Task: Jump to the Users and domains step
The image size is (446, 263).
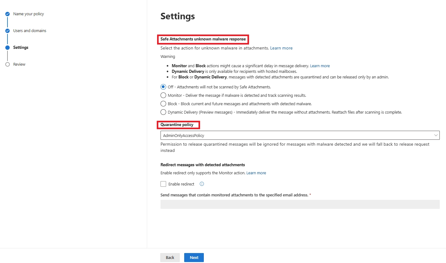Action: point(30,31)
